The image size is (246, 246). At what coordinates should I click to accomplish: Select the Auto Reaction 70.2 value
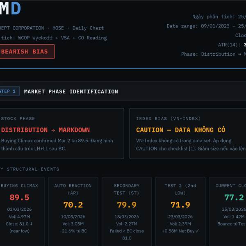pyautogui.click(x=73, y=205)
